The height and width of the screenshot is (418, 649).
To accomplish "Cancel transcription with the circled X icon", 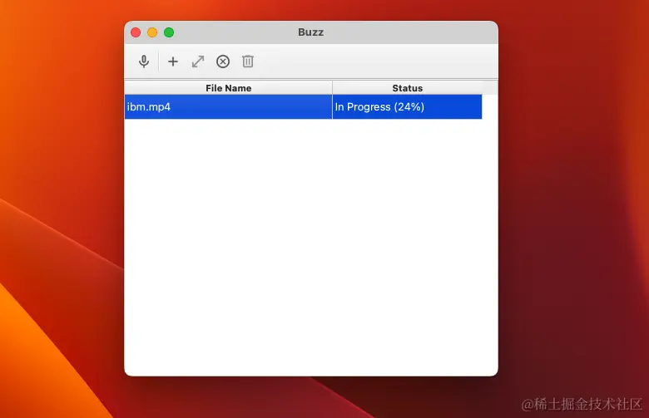I will coord(223,61).
